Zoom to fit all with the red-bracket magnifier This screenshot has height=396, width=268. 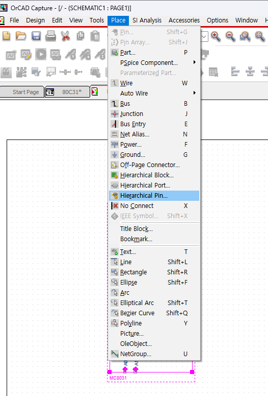pyautogui.click(x=260, y=36)
